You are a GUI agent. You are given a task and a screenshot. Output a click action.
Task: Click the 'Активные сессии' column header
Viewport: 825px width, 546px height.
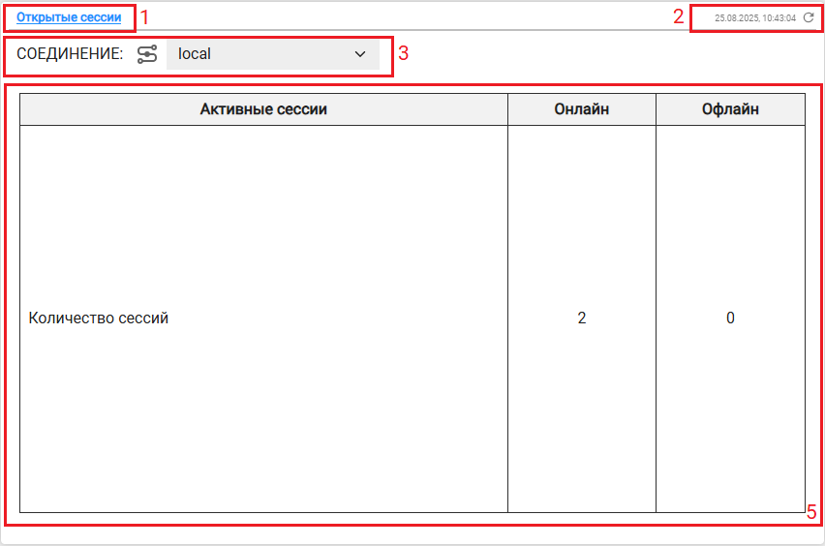click(263, 109)
